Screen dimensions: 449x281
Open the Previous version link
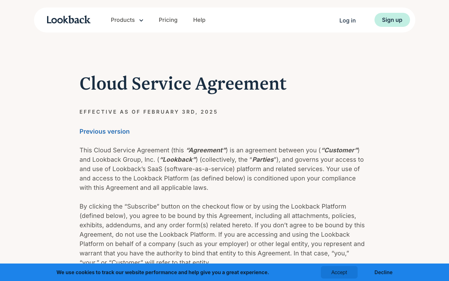pyautogui.click(x=104, y=131)
